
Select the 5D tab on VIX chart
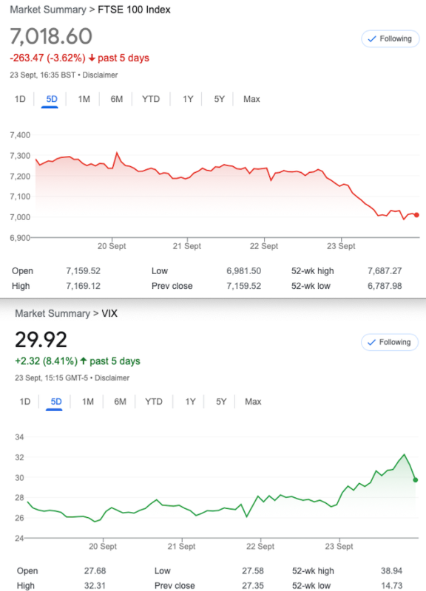[x=56, y=402]
